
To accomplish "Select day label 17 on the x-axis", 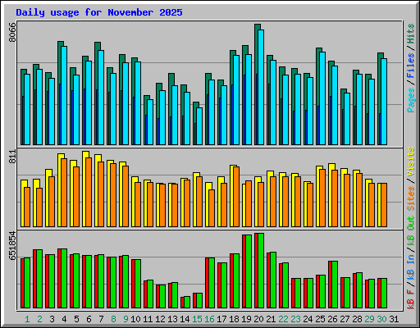I will click(221, 319).
